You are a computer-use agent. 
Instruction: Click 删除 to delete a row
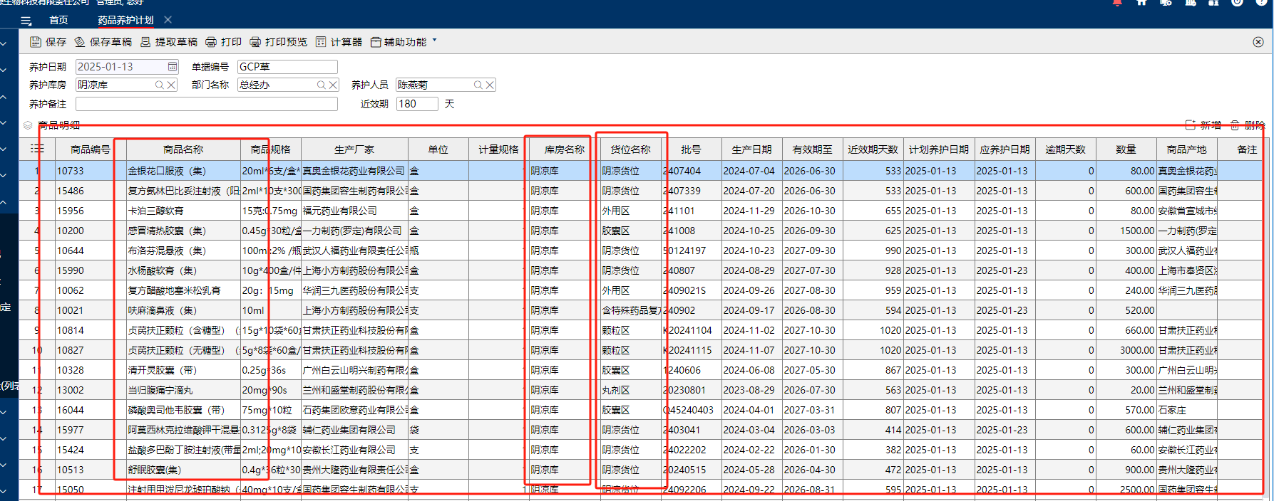pyautogui.click(x=1248, y=125)
